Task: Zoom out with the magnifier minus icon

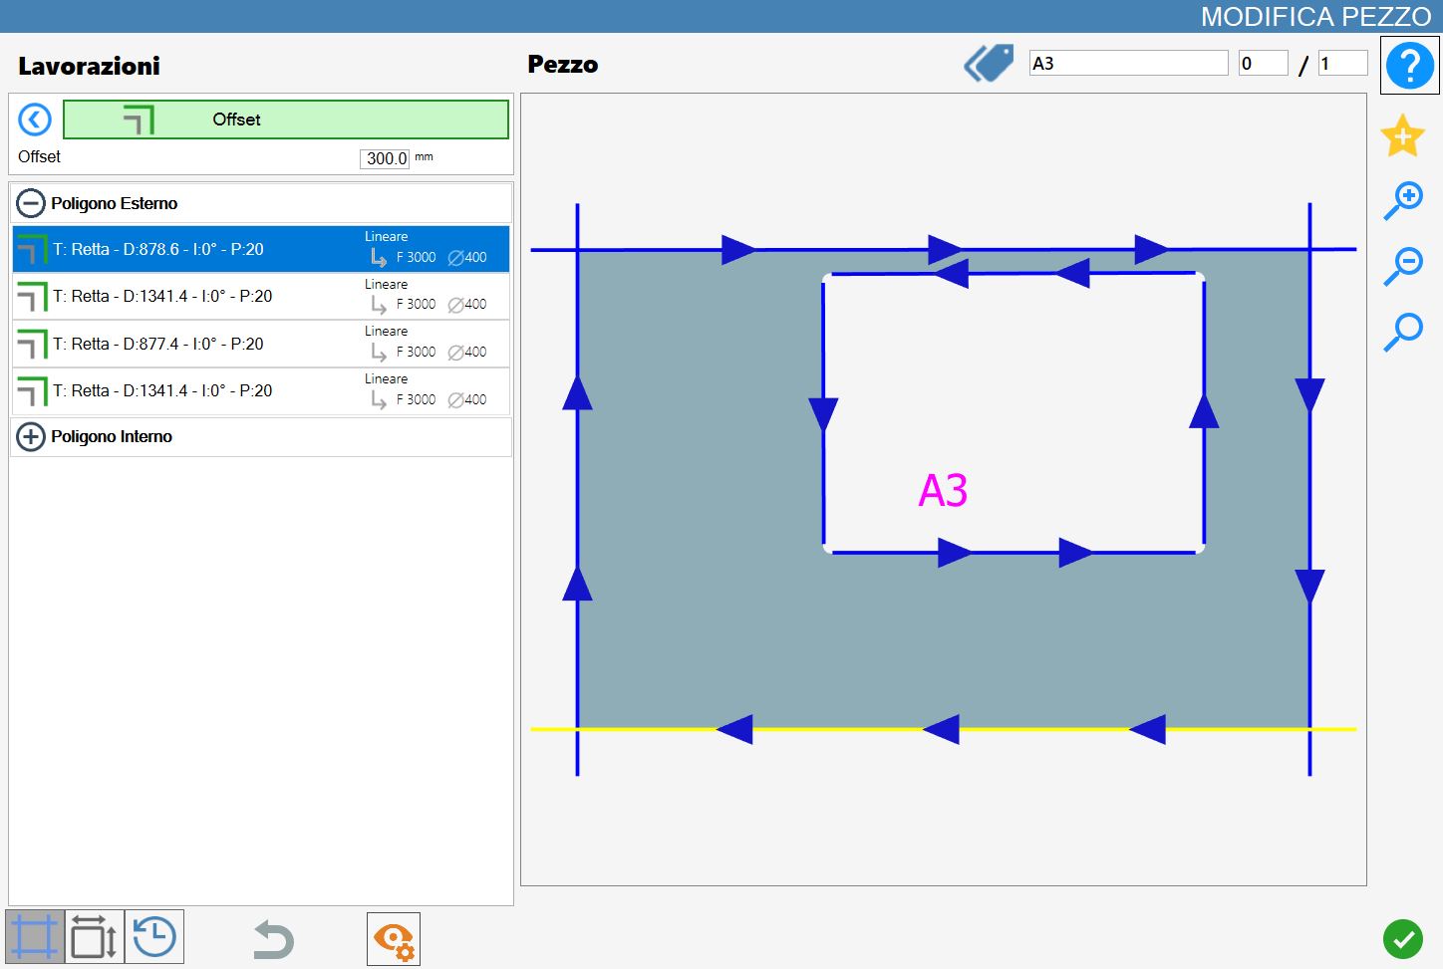Action: point(1403,266)
